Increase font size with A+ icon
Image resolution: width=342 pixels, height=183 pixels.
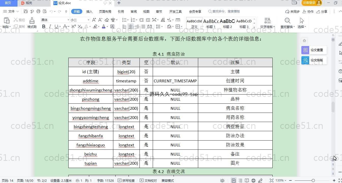point(94,20)
